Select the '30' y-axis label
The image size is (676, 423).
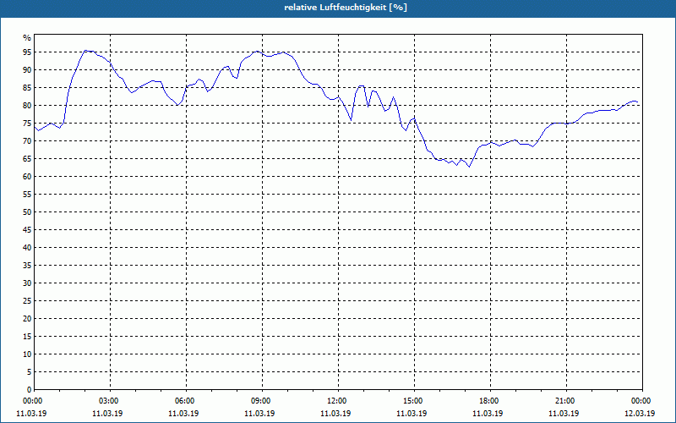pyautogui.click(x=27, y=283)
